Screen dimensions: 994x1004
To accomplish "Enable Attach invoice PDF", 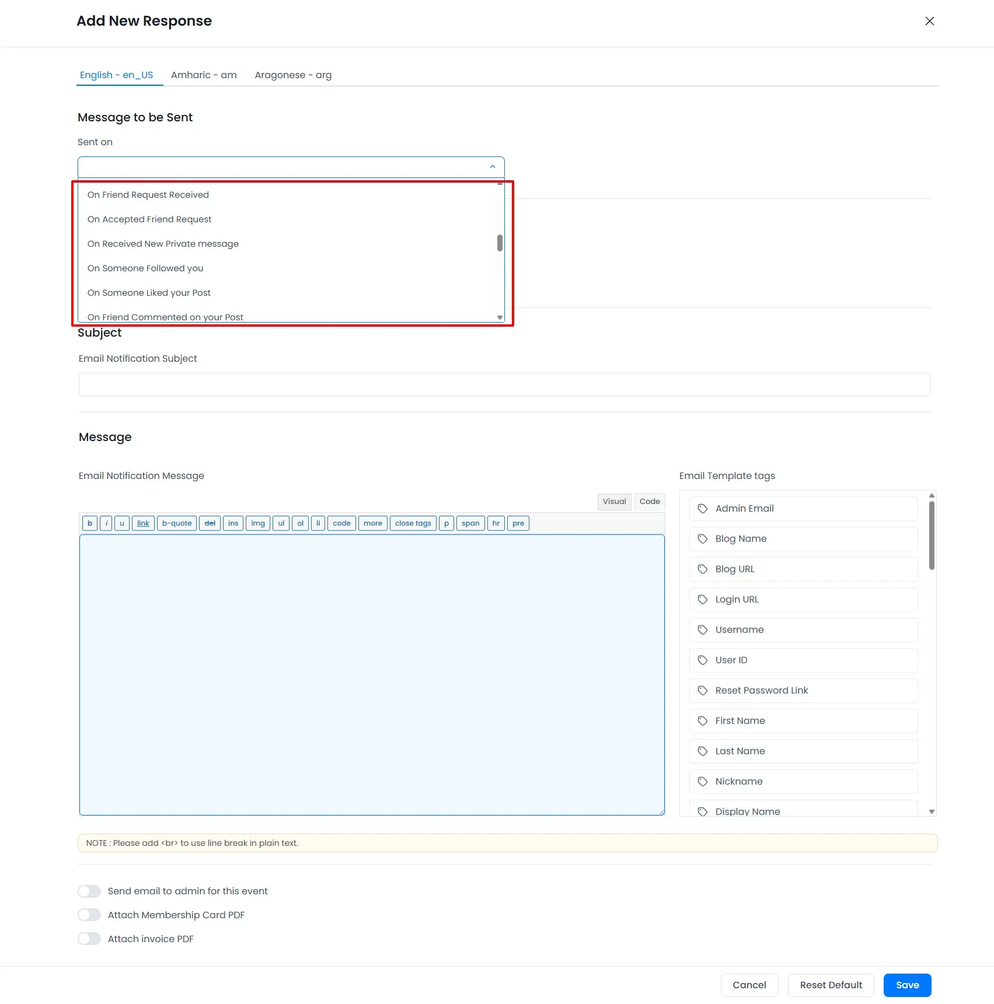I will [89, 939].
